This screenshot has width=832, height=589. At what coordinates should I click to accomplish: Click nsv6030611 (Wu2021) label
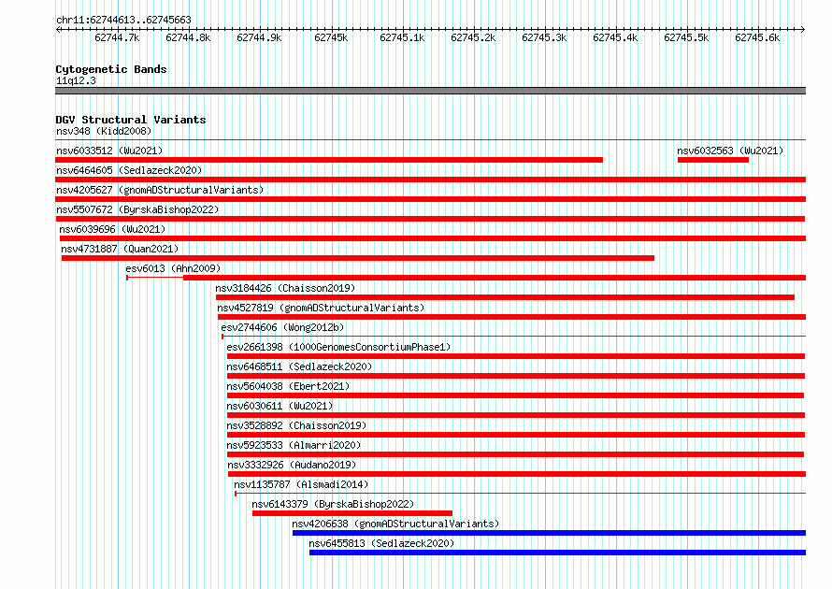click(x=280, y=406)
